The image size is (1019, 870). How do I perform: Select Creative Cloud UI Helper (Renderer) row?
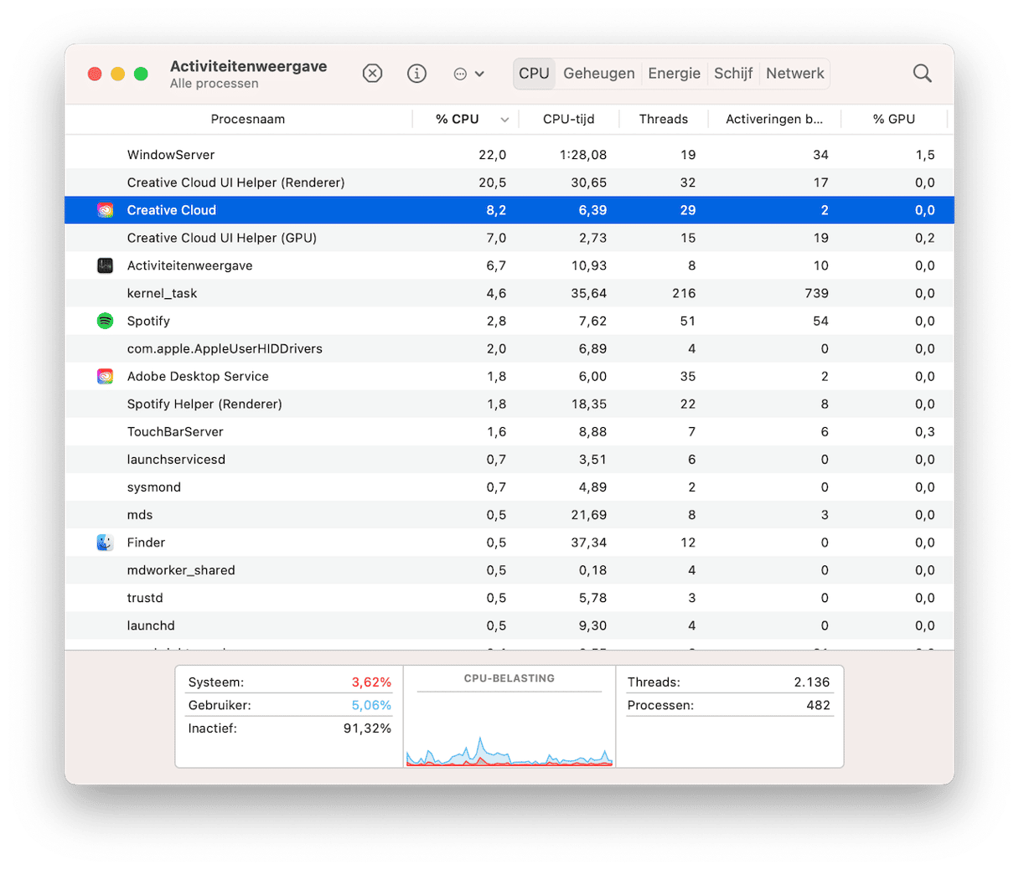click(x=509, y=183)
